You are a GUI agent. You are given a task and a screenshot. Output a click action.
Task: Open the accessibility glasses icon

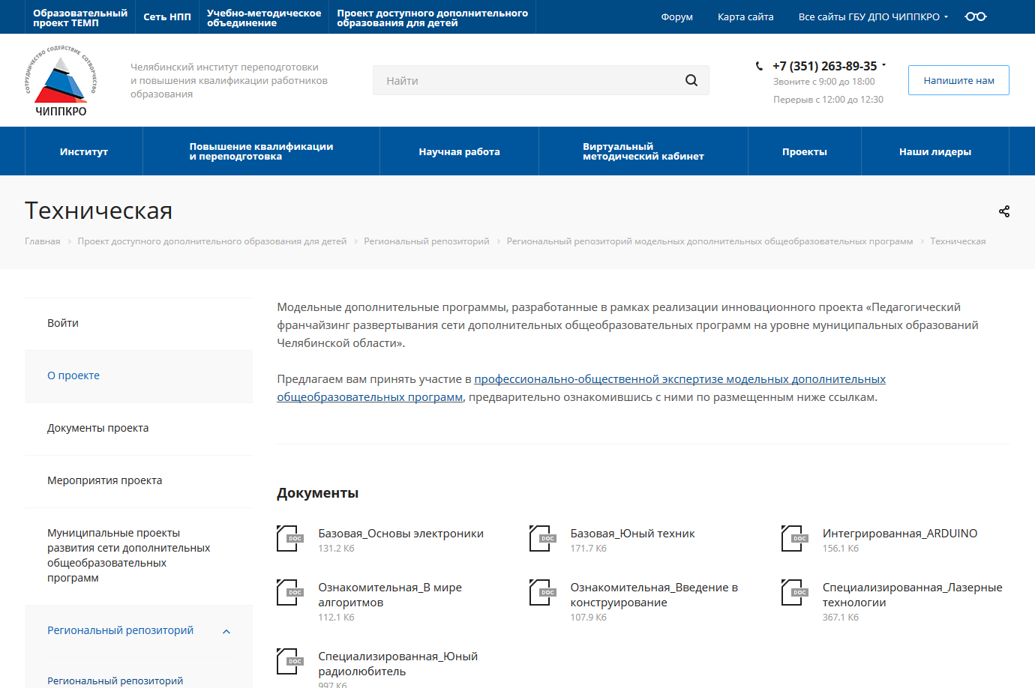pyautogui.click(x=976, y=16)
